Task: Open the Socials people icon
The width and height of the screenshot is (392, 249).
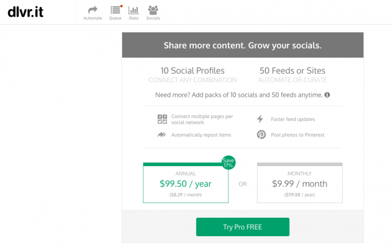Action: [152, 9]
